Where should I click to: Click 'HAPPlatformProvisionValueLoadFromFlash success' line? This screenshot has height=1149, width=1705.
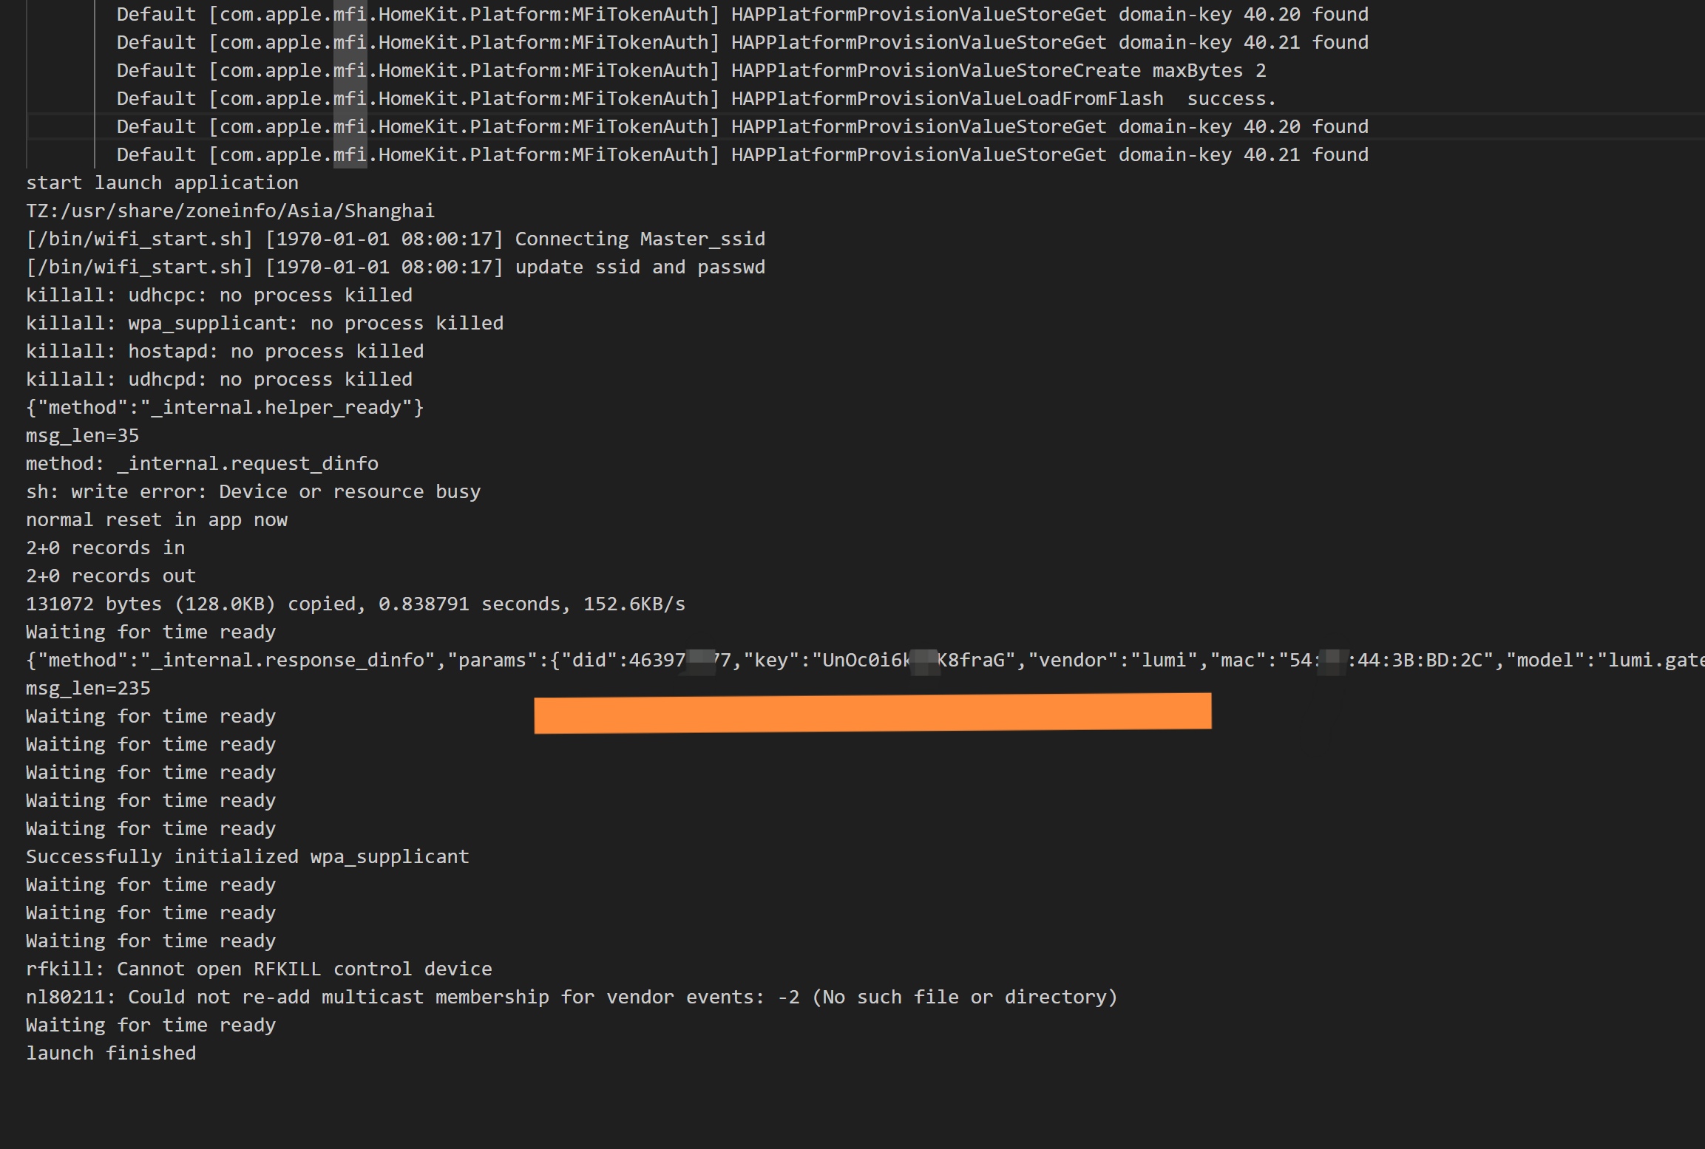695,98
